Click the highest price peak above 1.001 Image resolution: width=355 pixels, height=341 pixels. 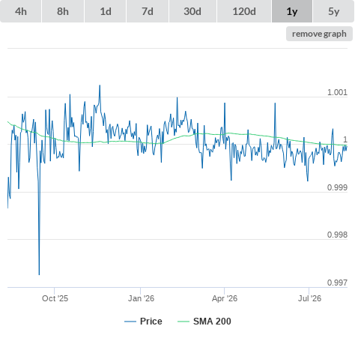[x=100, y=85]
